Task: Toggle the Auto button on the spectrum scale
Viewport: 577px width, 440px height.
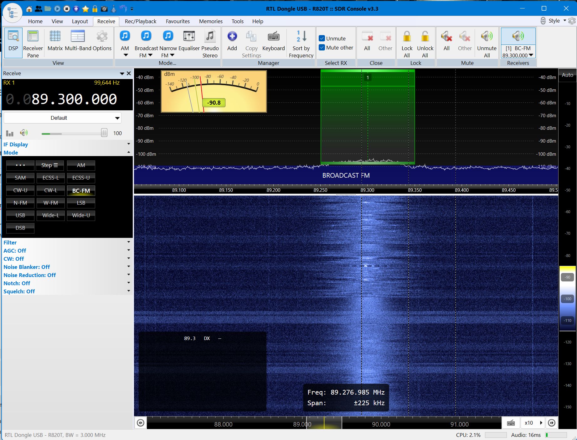Action: pyautogui.click(x=567, y=75)
